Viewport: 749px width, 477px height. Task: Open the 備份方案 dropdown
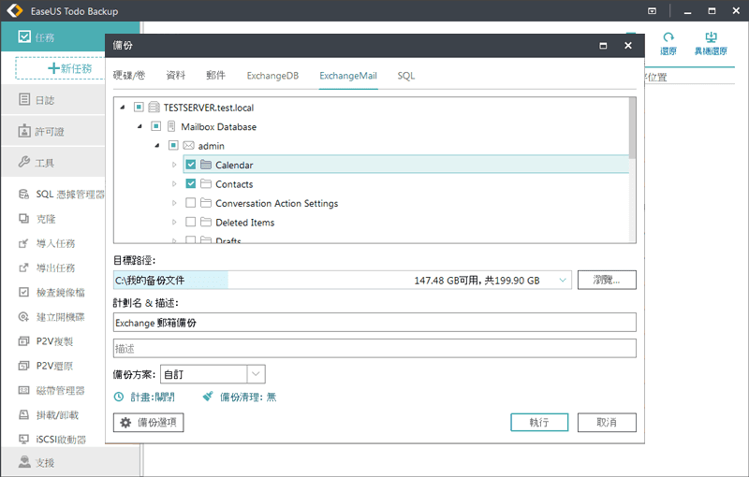click(x=256, y=374)
